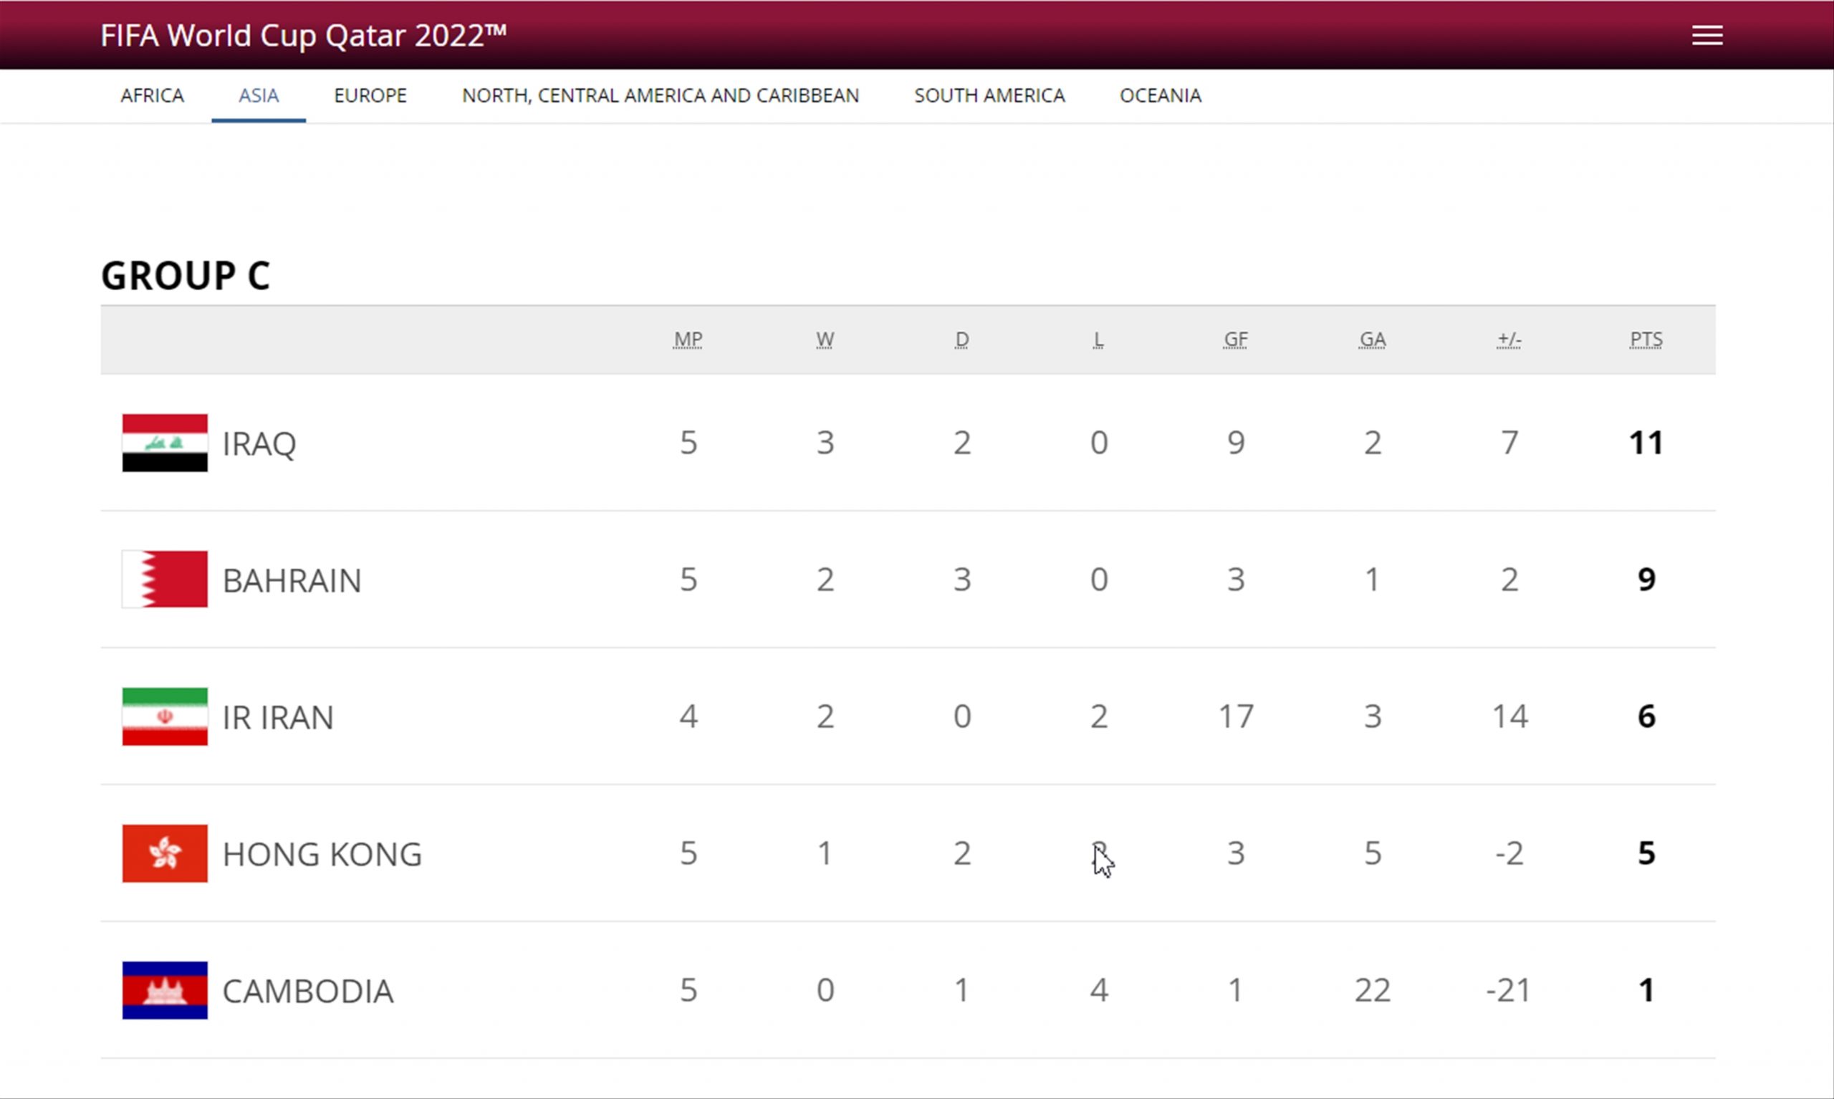Select the Asia tab

(259, 95)
